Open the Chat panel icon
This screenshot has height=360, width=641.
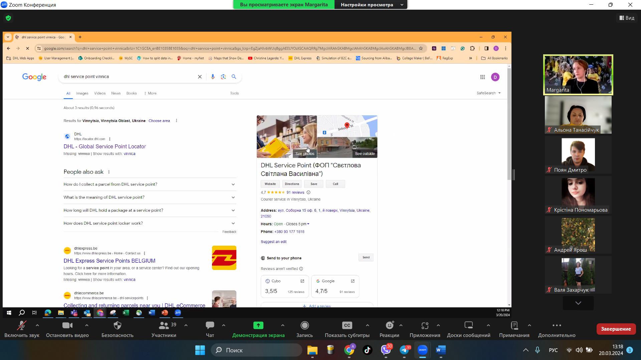(x=210, y=325)
